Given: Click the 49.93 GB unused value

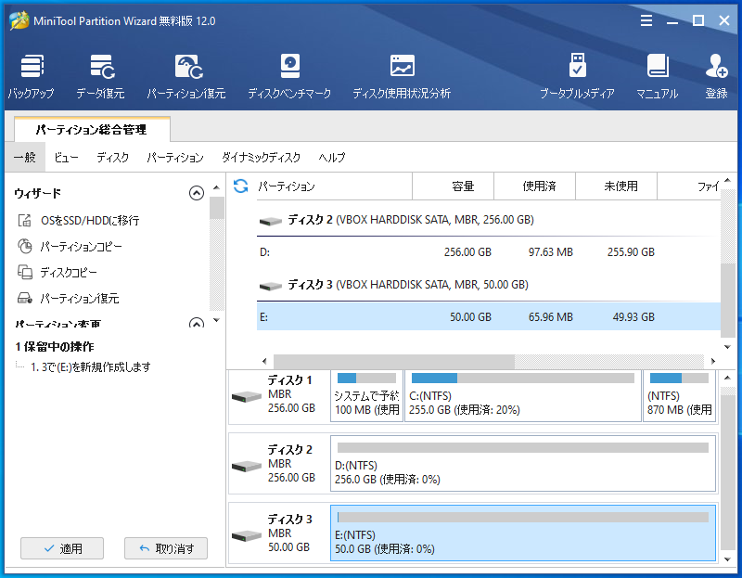Looking at the screenshot, I should tap(633, 316).
